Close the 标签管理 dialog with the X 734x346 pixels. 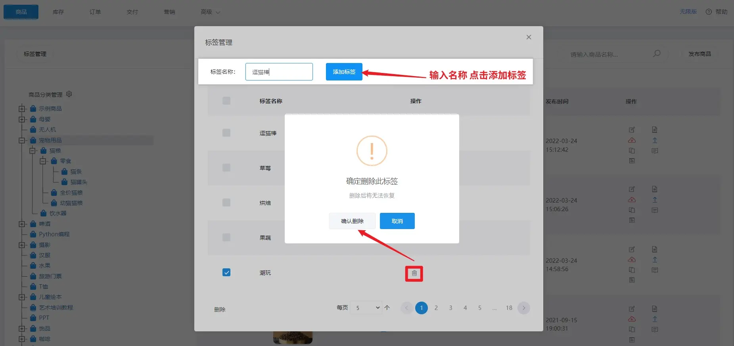pyautogui.click(x=529, y=37)
